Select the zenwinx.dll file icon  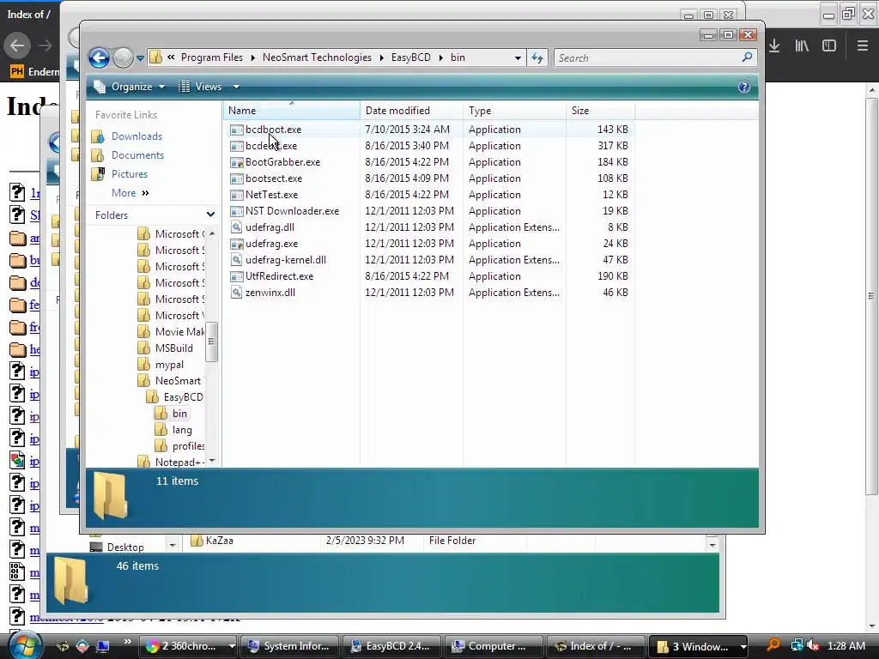[x=237, y=292]
